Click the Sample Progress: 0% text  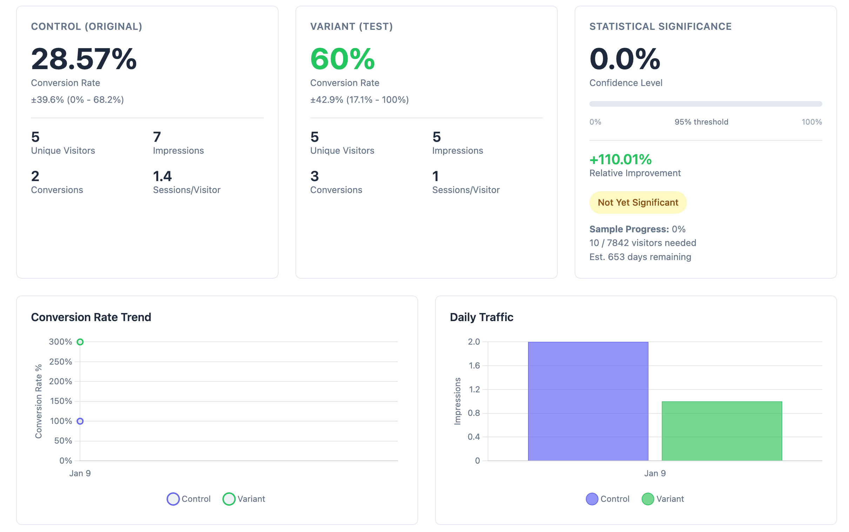[x=637, y=229]
